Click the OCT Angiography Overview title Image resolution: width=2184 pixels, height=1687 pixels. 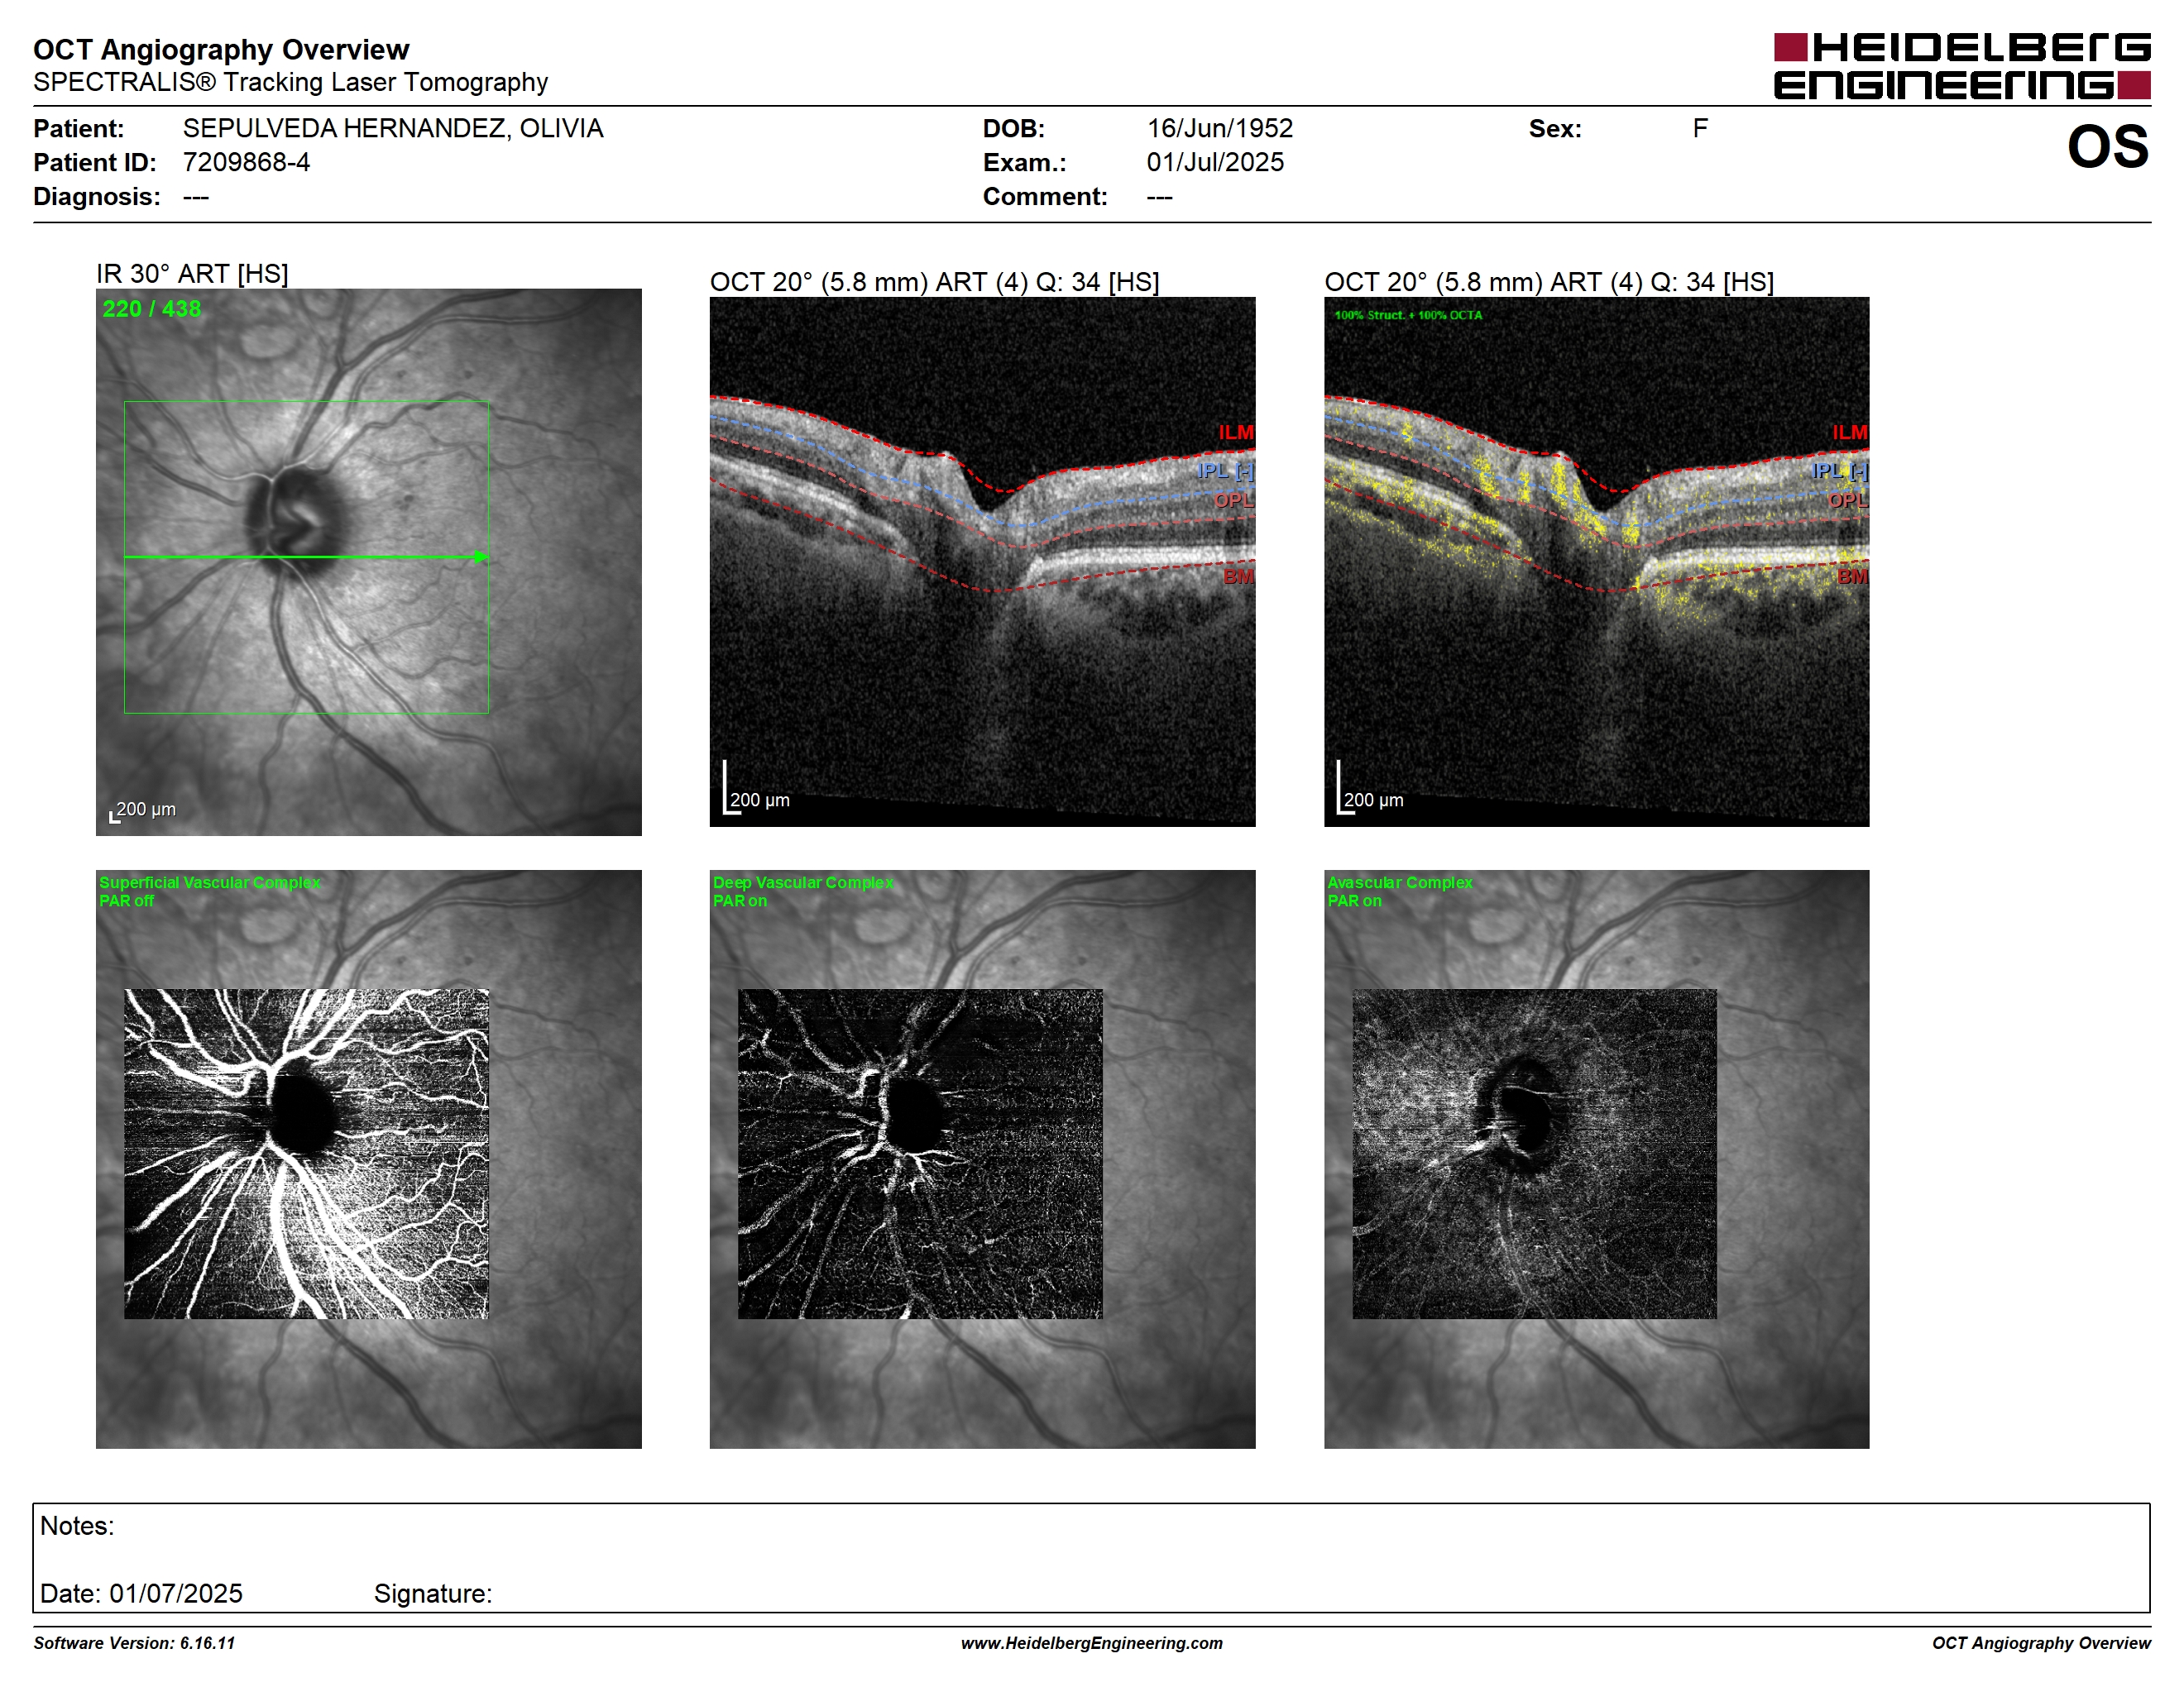[x=221, y=49]
